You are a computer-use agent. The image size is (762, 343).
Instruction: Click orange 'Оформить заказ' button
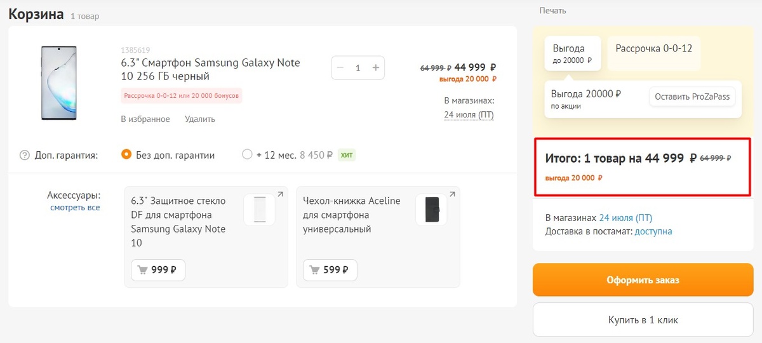pos(643,280)
